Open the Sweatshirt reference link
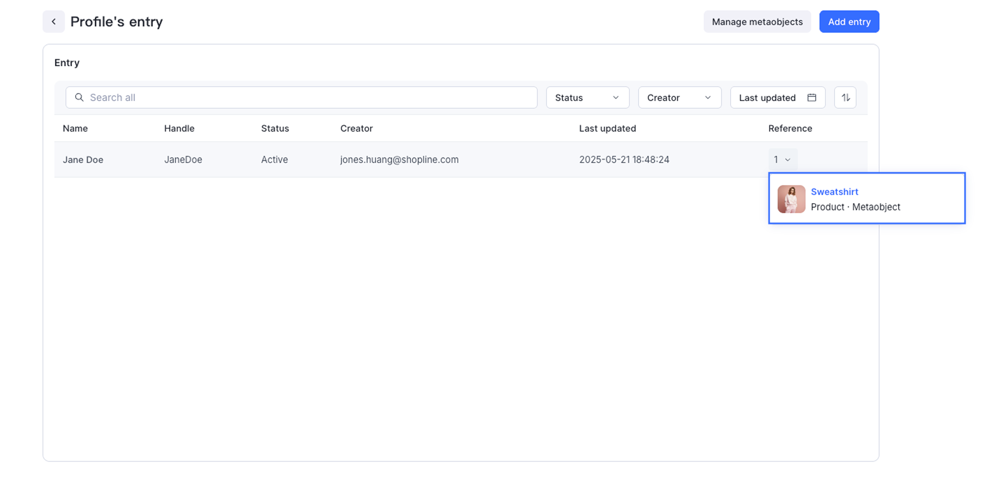 pyautogui.click(x=834, y=192)
